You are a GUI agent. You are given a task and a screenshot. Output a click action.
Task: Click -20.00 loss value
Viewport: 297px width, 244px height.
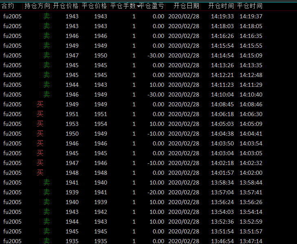[156, 192]
